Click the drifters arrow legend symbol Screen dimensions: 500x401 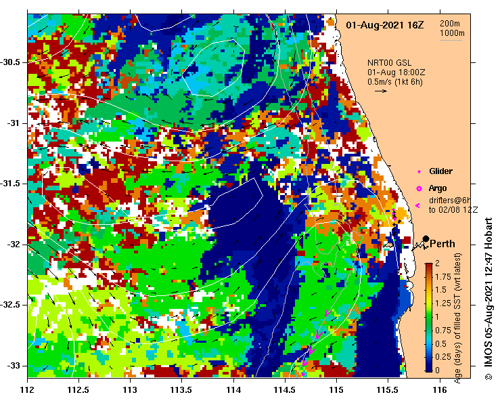point(417,206)
